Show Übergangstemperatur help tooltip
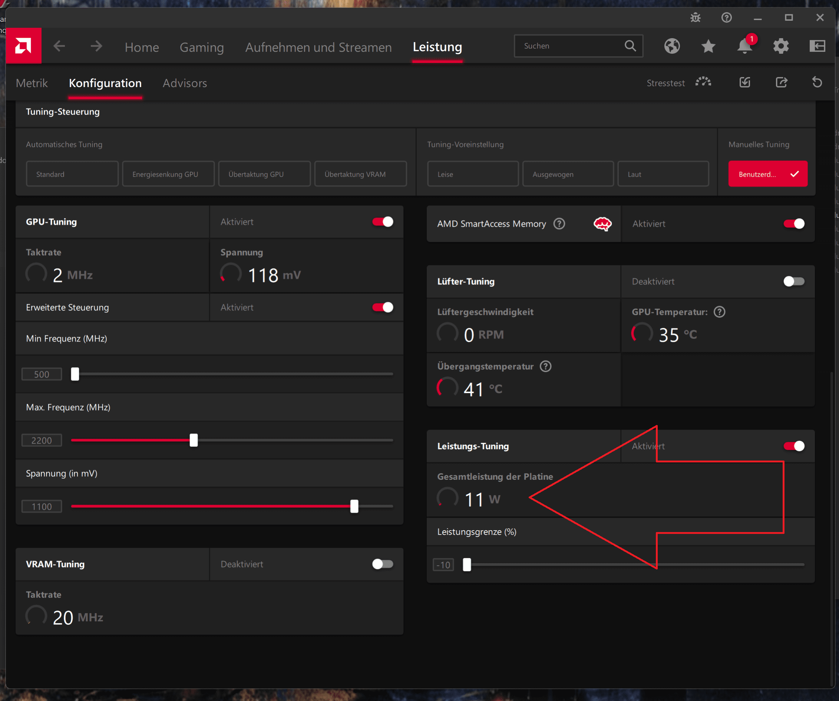This screenshot has width=839, height=701. (545, 366)
